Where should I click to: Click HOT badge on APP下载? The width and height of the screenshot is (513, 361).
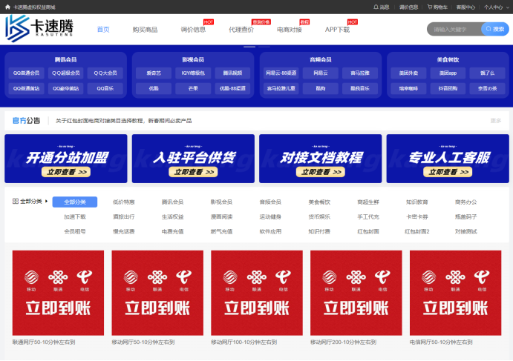(353, 22)
